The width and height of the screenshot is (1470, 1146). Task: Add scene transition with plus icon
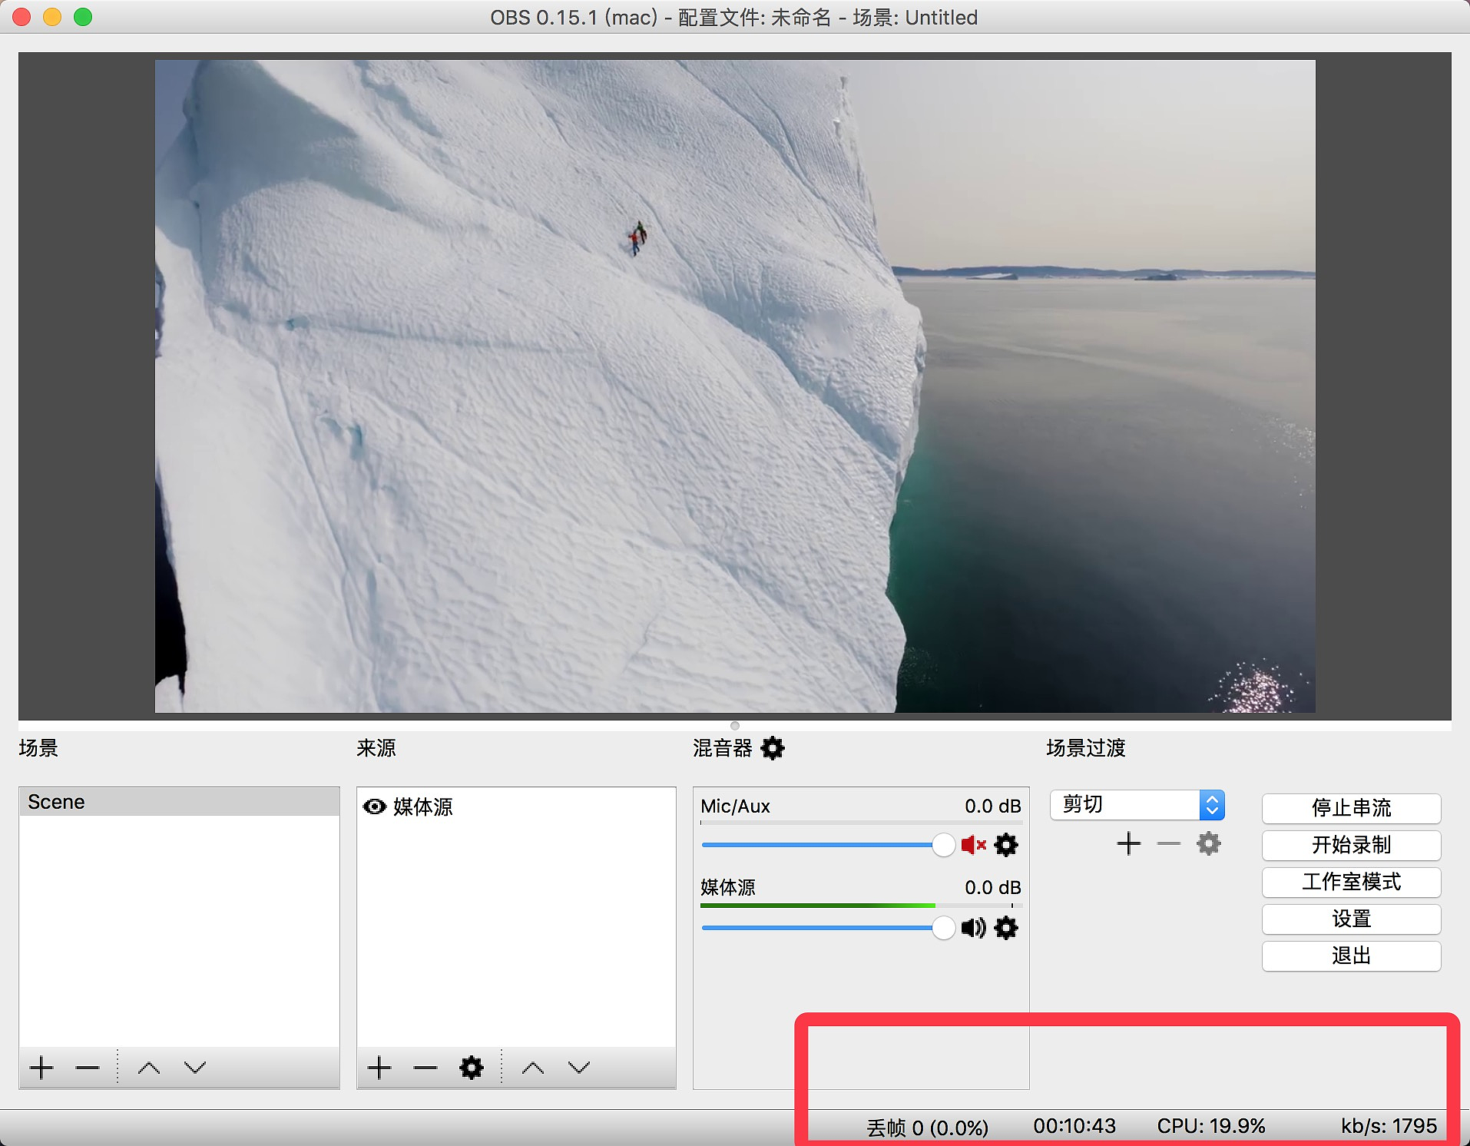pyautogui.click(x=1128, y=844)
